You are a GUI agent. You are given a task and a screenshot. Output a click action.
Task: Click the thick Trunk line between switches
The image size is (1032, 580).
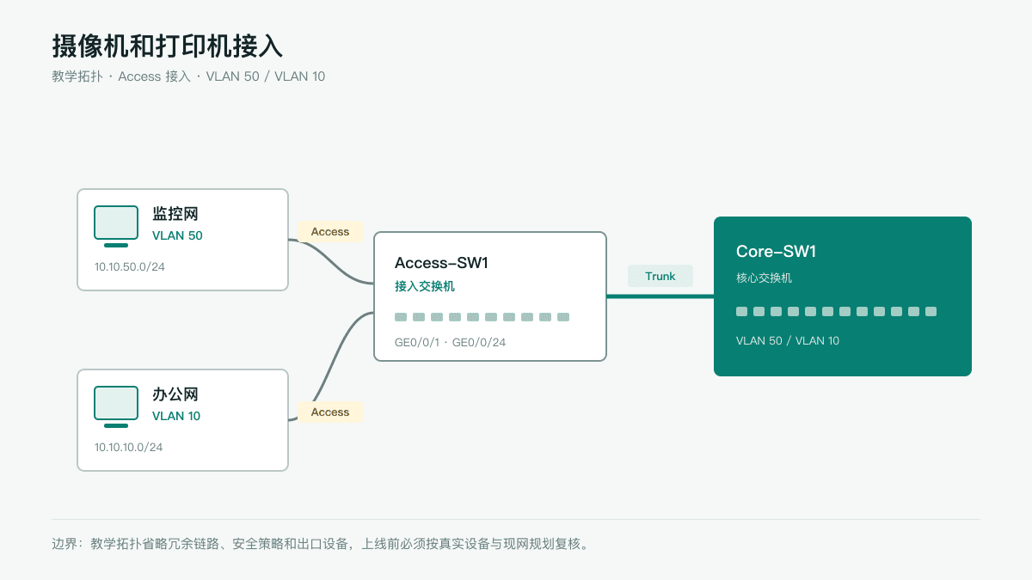[x=660, y=296]
